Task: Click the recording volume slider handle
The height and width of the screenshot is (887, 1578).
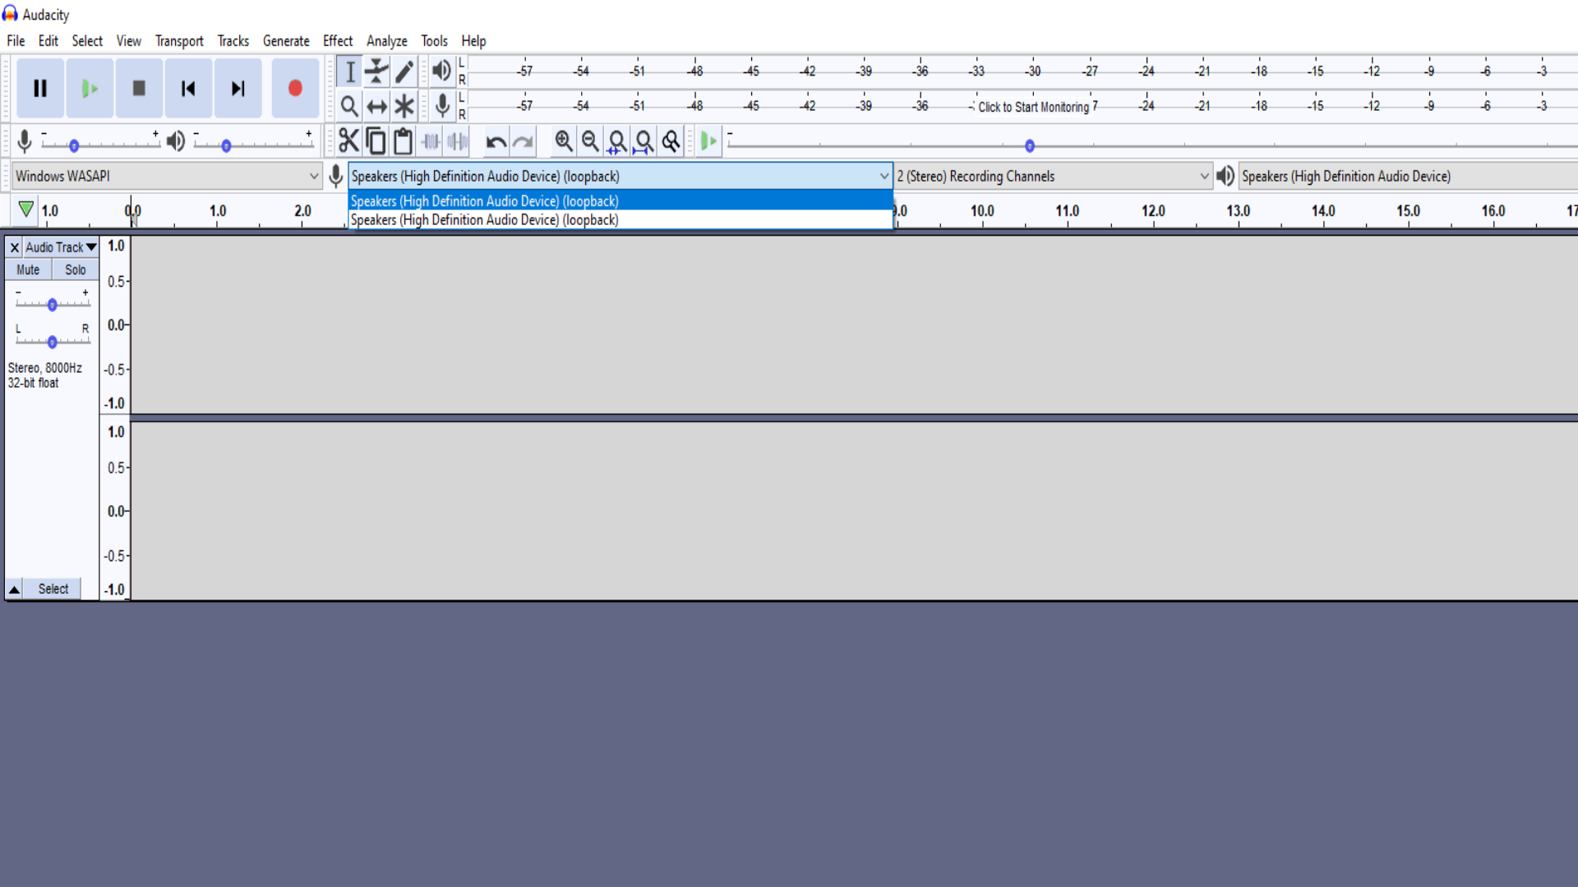Action: click(74, 146)
